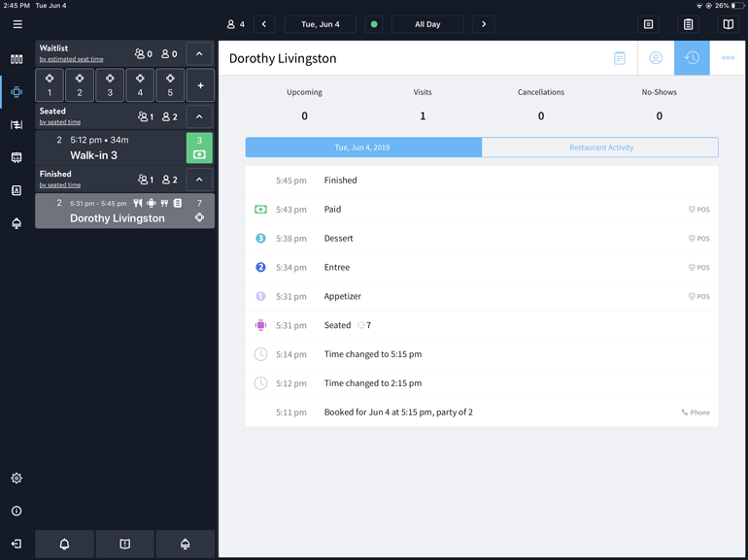Click the three-dots more options icon
The image size is (748, 560).
728,58
